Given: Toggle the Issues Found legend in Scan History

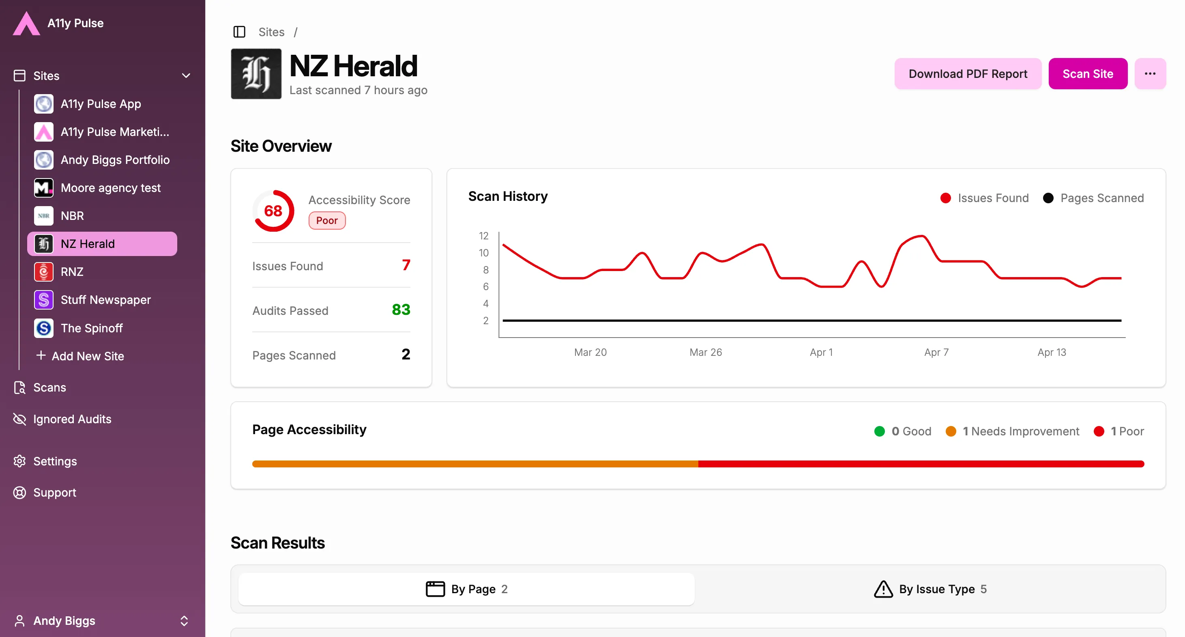Looking at the screenshot, I should (984, 198).
